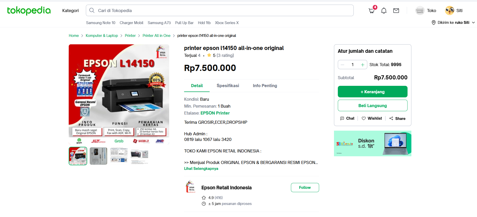Open the notifications bell
This screenshot has height=217, width=477.
pyautogui.click(x=384, y=11)
